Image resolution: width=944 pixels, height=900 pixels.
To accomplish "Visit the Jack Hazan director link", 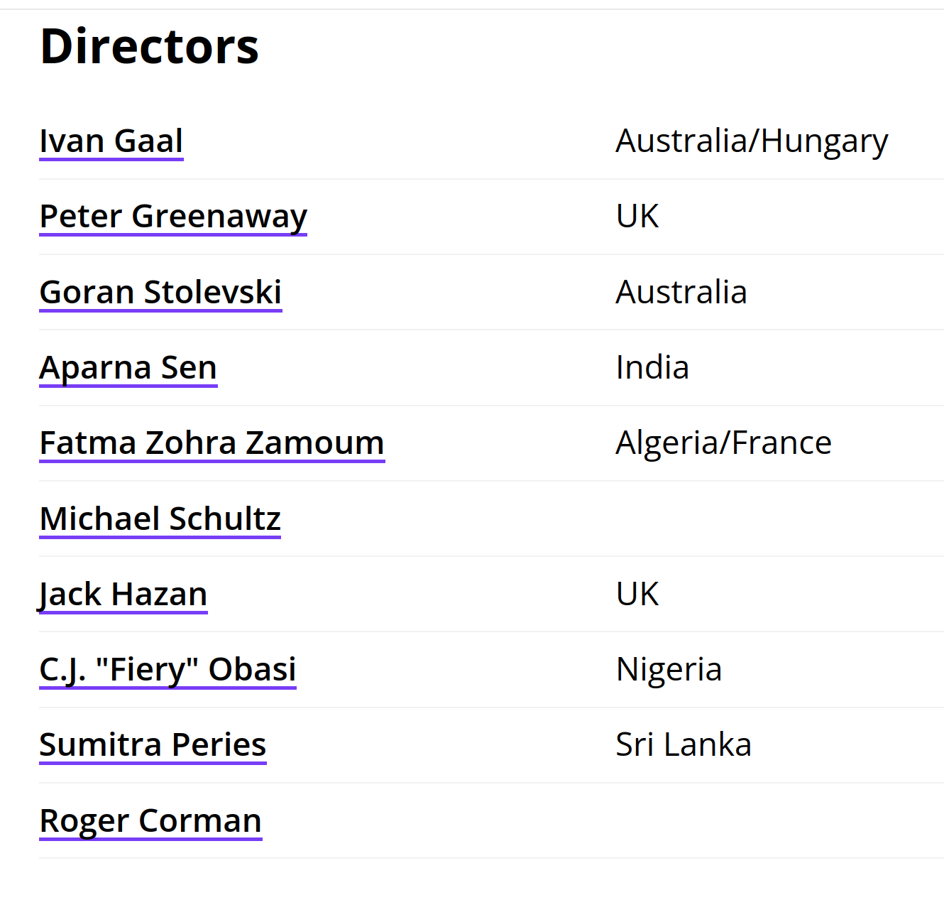I will tap(124, 594).
